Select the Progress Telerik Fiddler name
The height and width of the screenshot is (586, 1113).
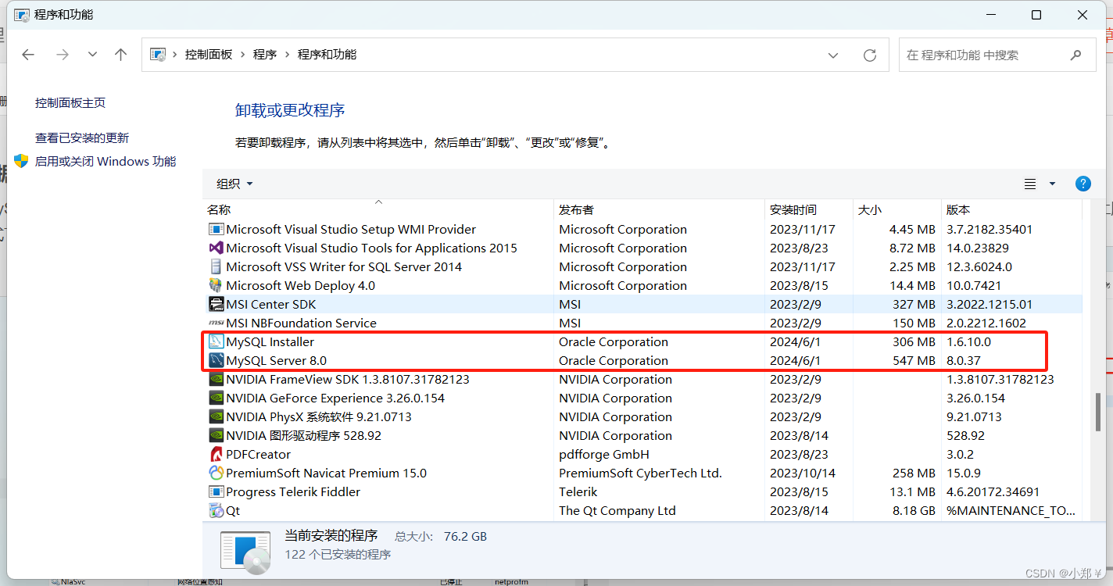(x=293, y=491)
